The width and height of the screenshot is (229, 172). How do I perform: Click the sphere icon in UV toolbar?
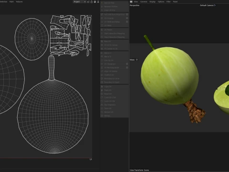pyautogui.click(x=95, y=2)
